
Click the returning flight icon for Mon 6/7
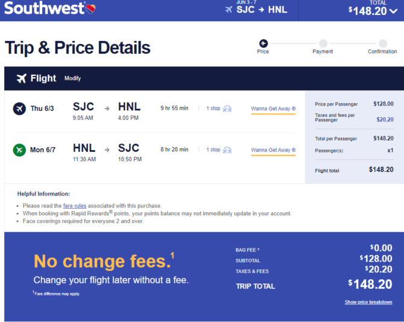(x=19, y=150)
